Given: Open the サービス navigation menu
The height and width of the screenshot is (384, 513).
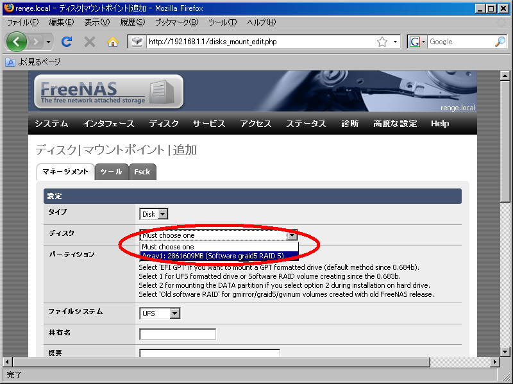Looking at the screenshot, I should click(209, 124).
